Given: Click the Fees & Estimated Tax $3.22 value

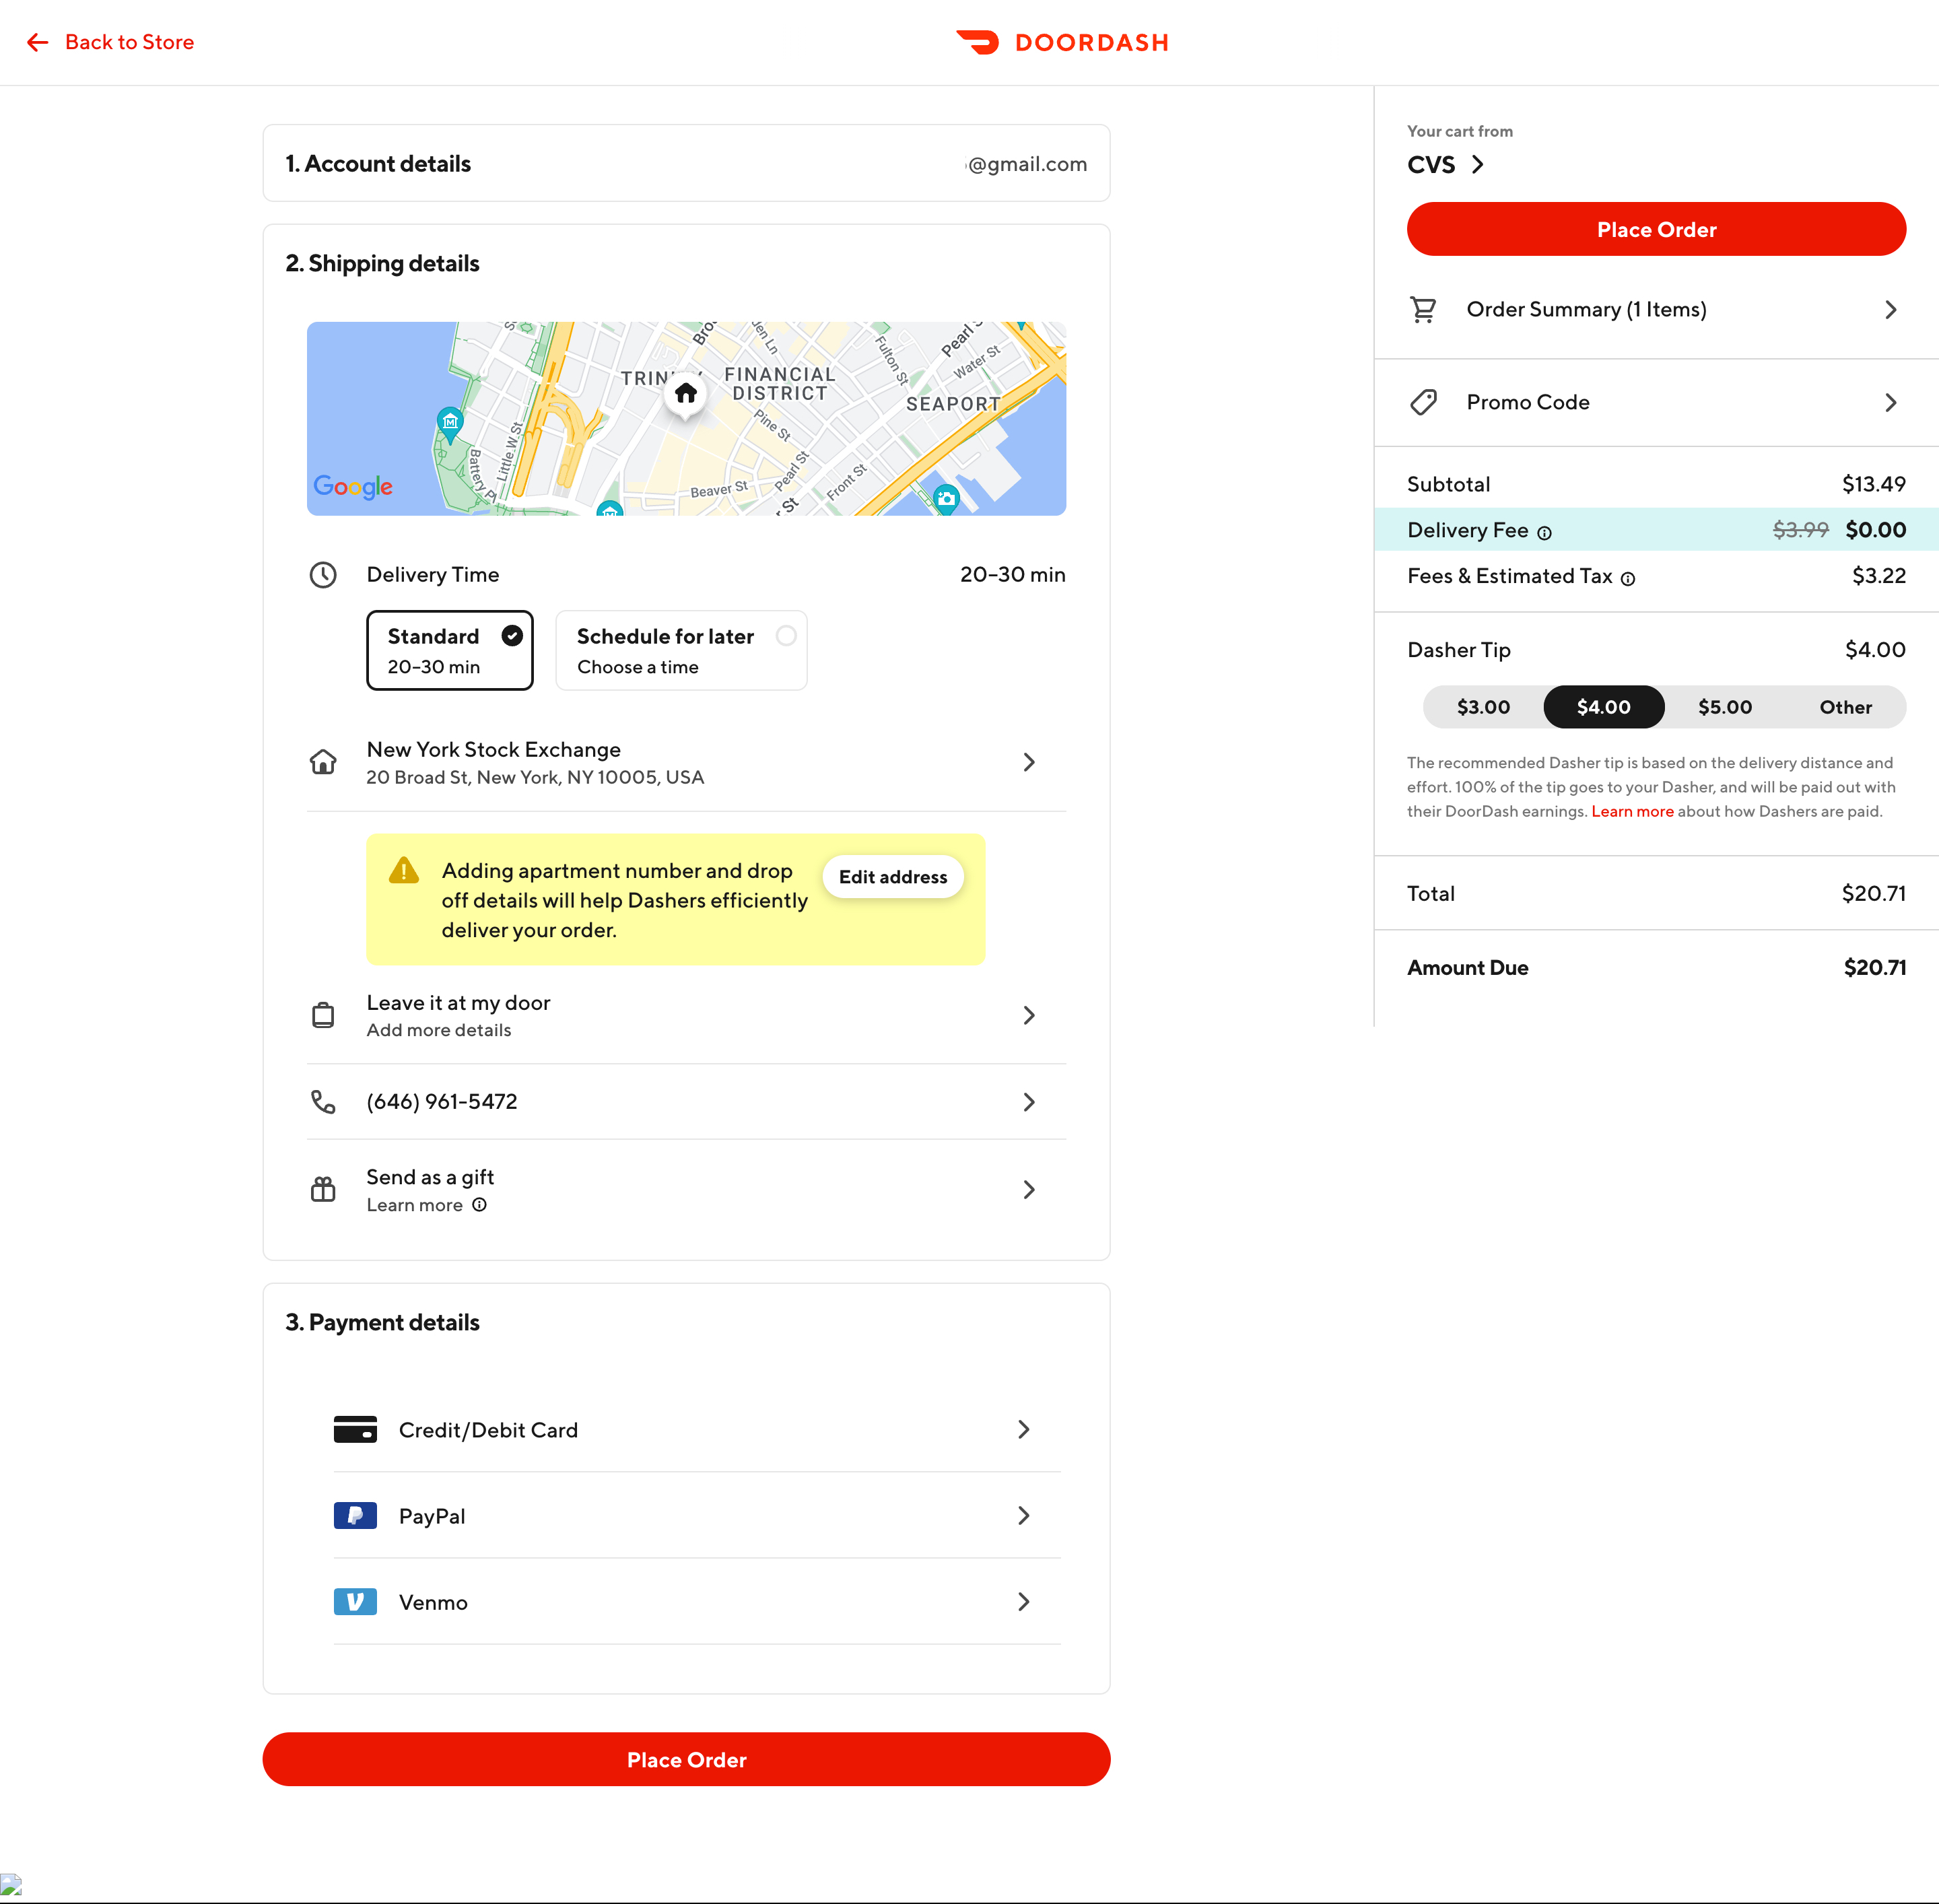Looking at the screenshot, I should [x=1878, y=576].
